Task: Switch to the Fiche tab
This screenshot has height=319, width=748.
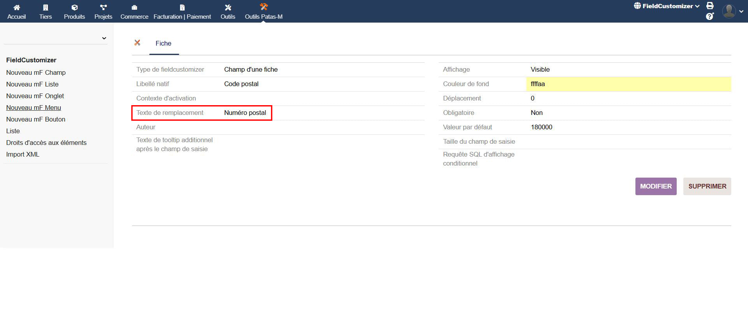Action: click(x=163, y=43)
